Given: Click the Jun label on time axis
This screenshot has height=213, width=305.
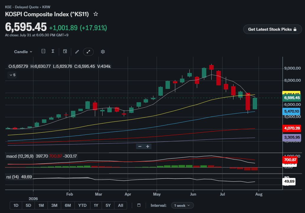Looking at the screenshot, I should pos(193,194).
